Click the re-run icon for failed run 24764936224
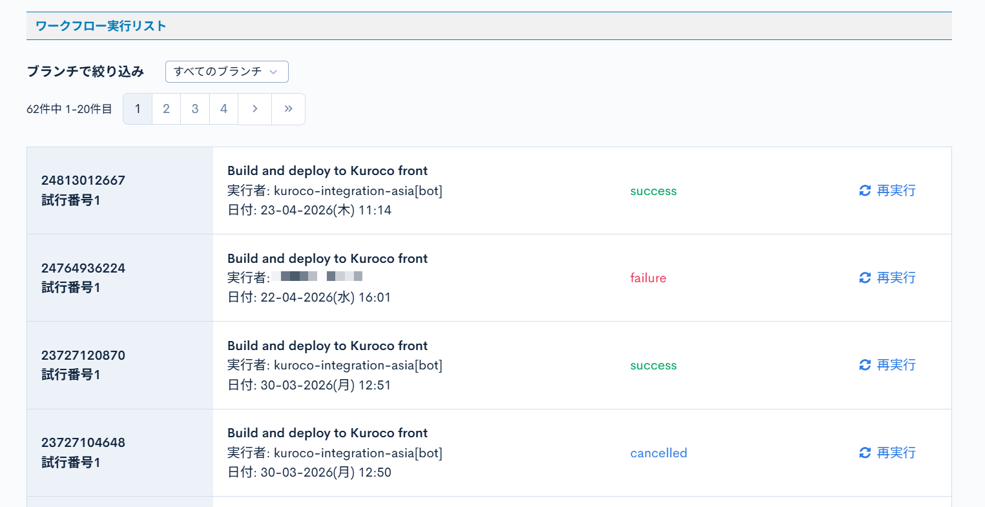985x507 pixels. click(865, 278)
